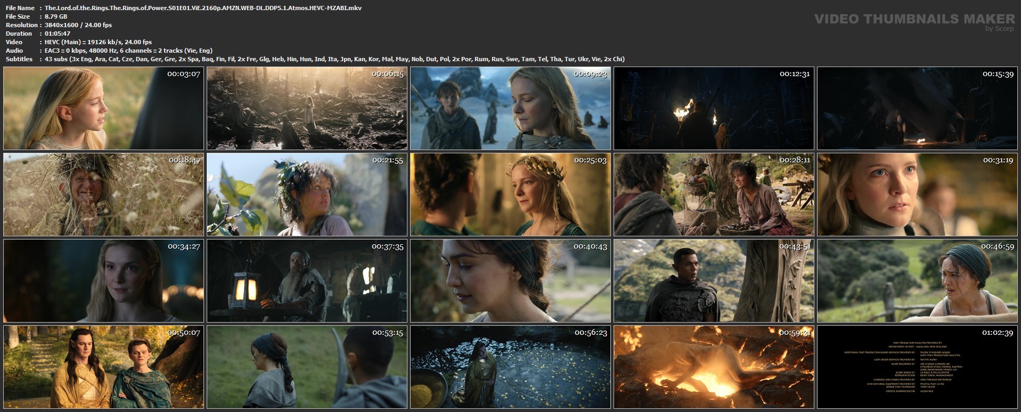Choose the thumbnail at 00:43:51
Image resolution: width=1021 pixels, height=412 pixels.
[714, 281]
